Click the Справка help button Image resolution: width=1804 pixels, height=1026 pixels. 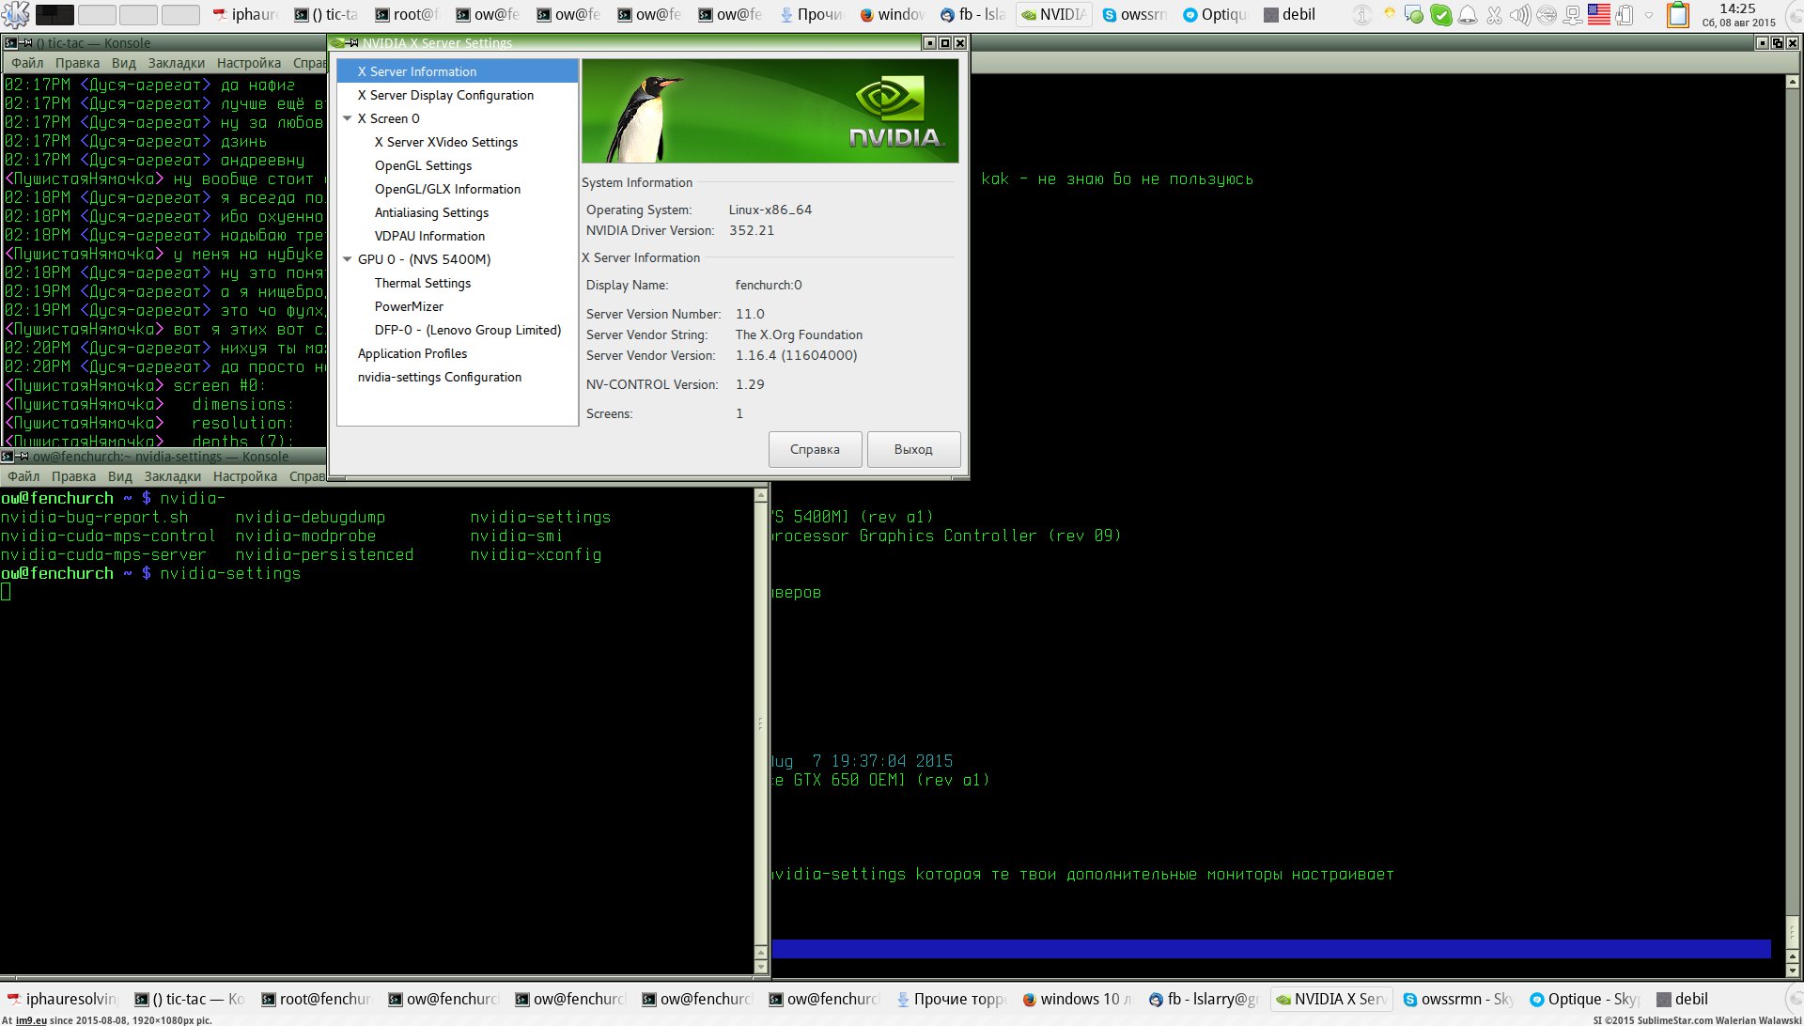click(x=815, y=449)
